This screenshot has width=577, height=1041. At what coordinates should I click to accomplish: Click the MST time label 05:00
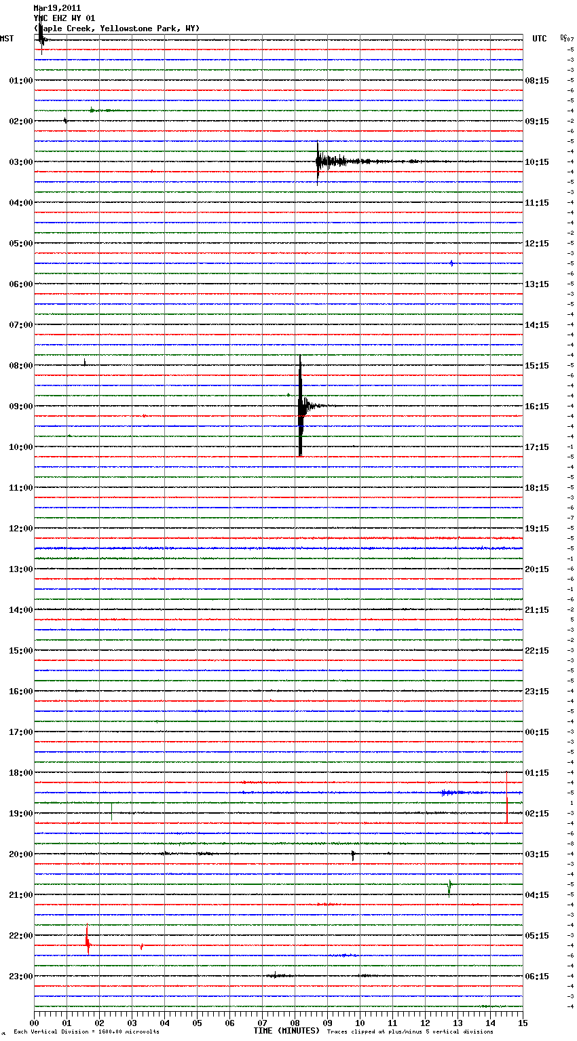pyautogui.click(x=21, y=244)
